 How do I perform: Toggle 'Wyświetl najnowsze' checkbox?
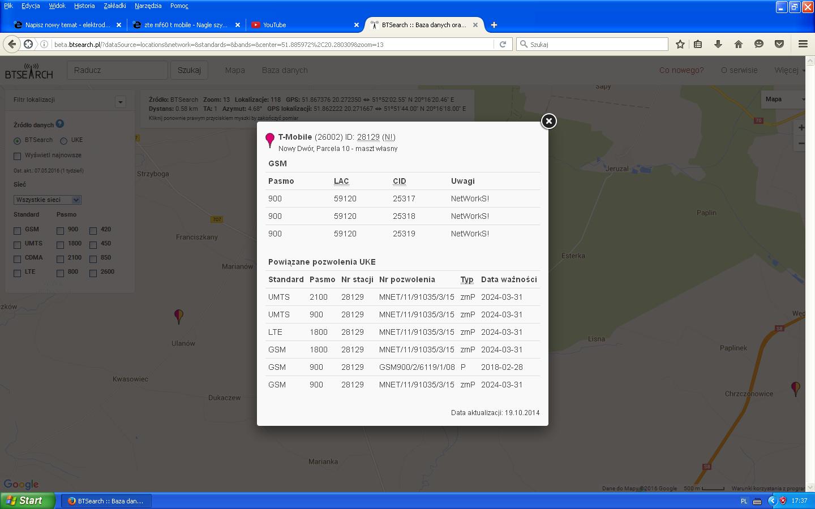click(17, 156)
